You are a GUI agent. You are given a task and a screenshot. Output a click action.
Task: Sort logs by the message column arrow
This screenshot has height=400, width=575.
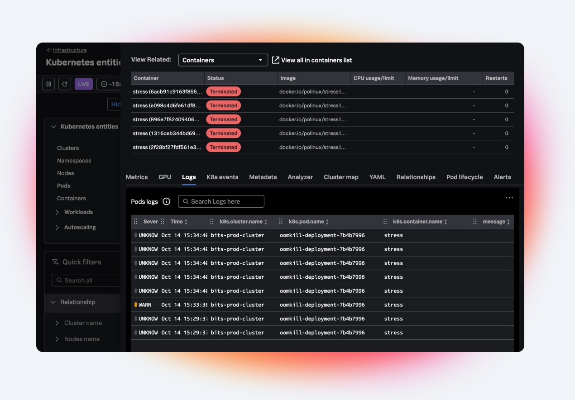coord(508,222)
